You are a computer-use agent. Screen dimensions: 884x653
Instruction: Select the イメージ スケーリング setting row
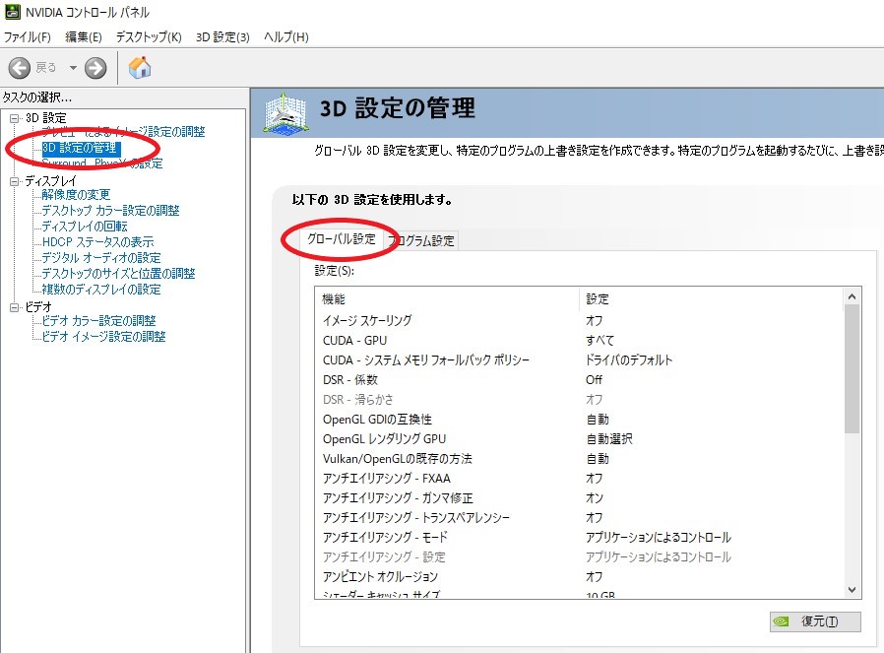coord(579,321)
